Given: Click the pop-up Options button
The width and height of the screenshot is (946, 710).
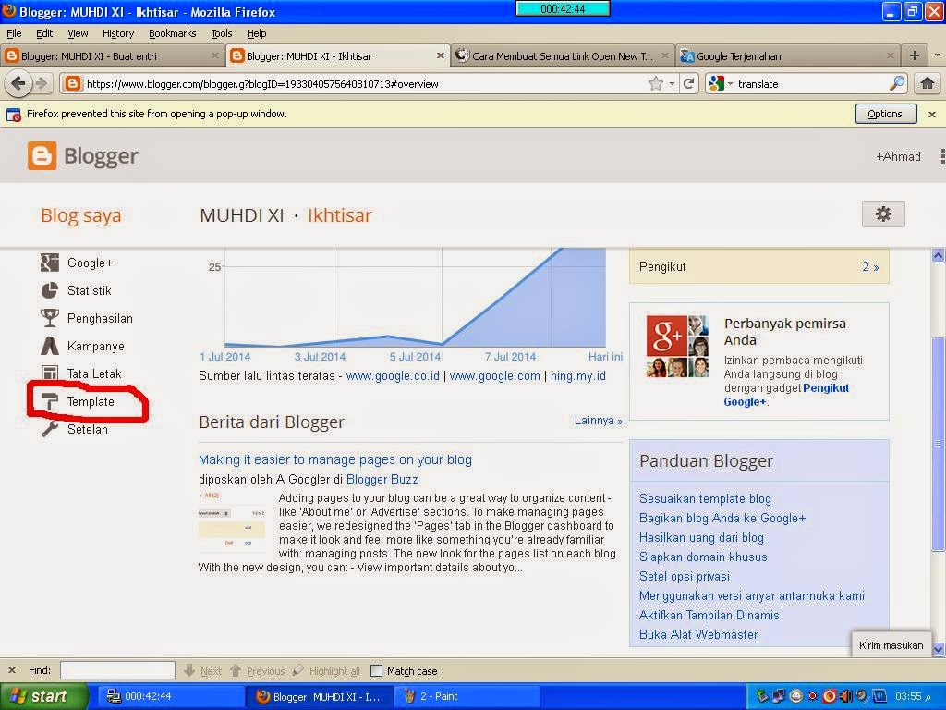Looking at the screenshot, I should (886, 114).
